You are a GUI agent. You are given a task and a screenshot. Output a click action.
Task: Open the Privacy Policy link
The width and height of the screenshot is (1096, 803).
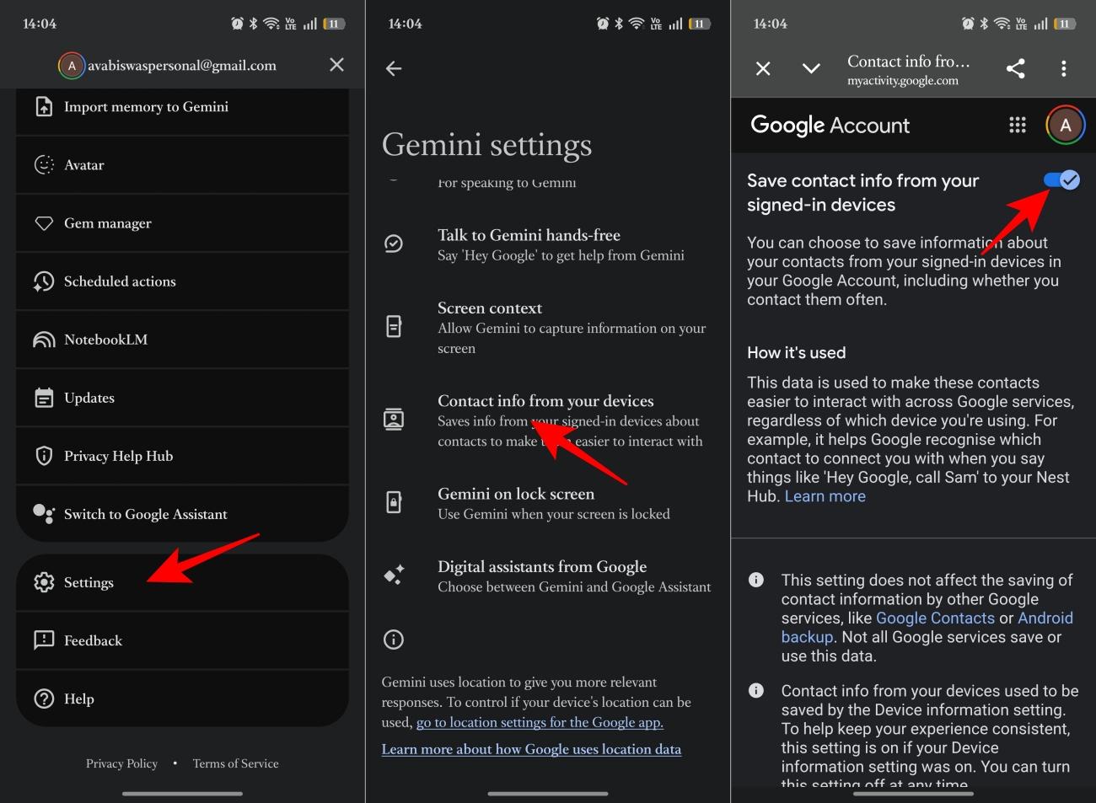coord(121,763)
